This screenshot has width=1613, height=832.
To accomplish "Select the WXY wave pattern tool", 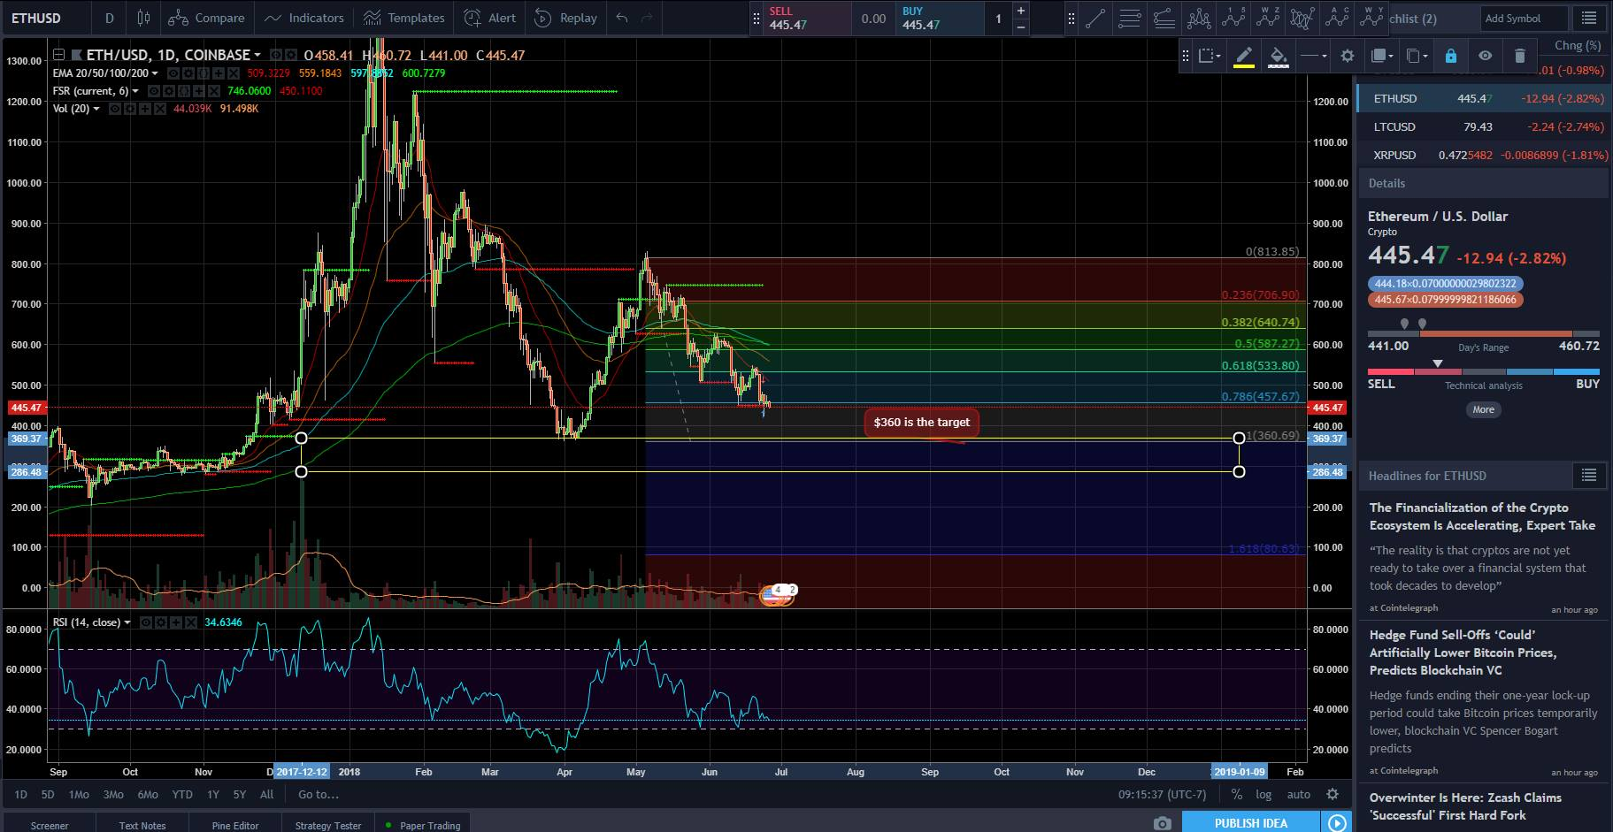I will [x=1371, y=18].
